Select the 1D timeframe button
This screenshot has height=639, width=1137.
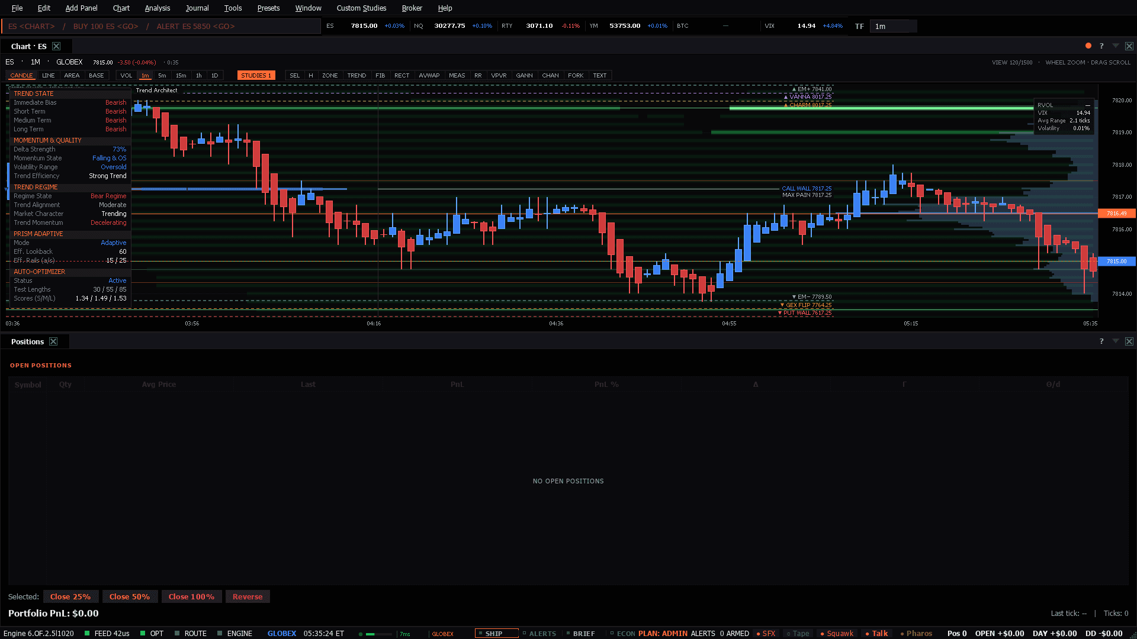click(214, 75)
